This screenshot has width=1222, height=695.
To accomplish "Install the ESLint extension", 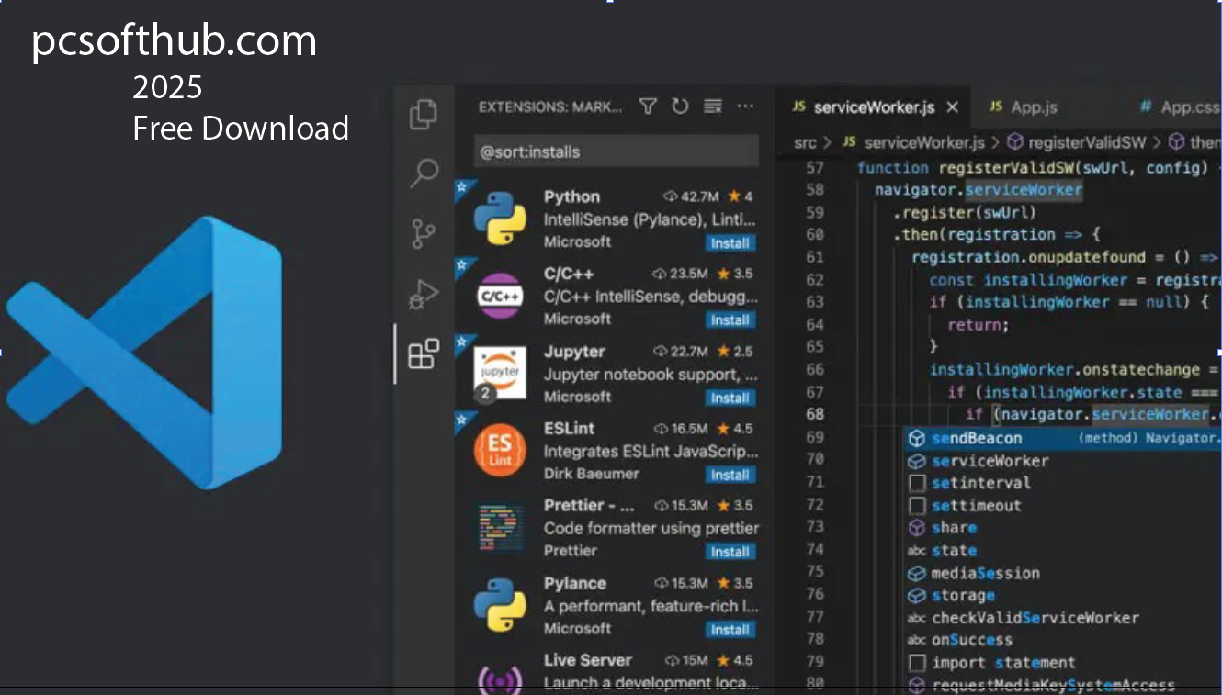I will [730, 476].
